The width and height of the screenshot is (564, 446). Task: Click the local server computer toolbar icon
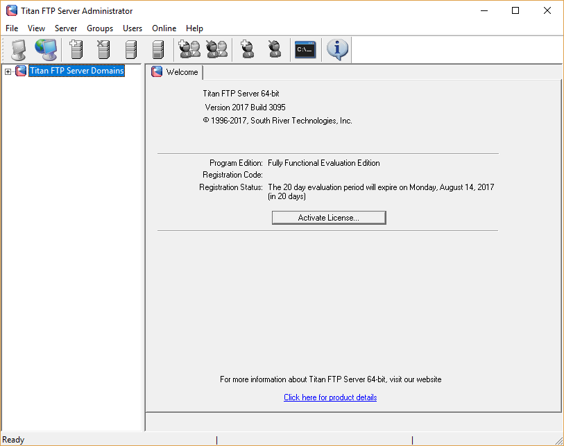[x=19, y=50]
